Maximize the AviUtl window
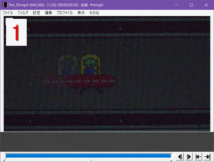Image resolution: width=214 pixels, height=162 pixels. pyautogui.click(x=191, y=5)
